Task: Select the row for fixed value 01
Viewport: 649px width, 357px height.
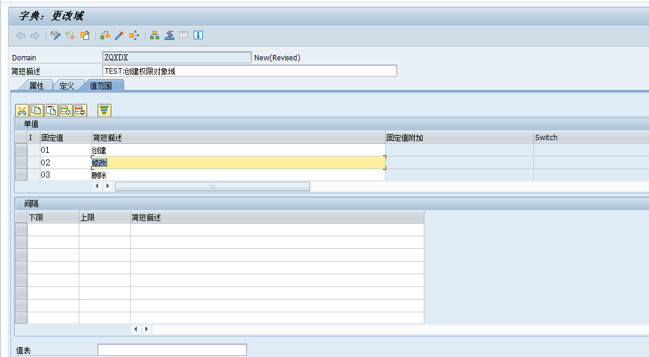Action: 21,149
